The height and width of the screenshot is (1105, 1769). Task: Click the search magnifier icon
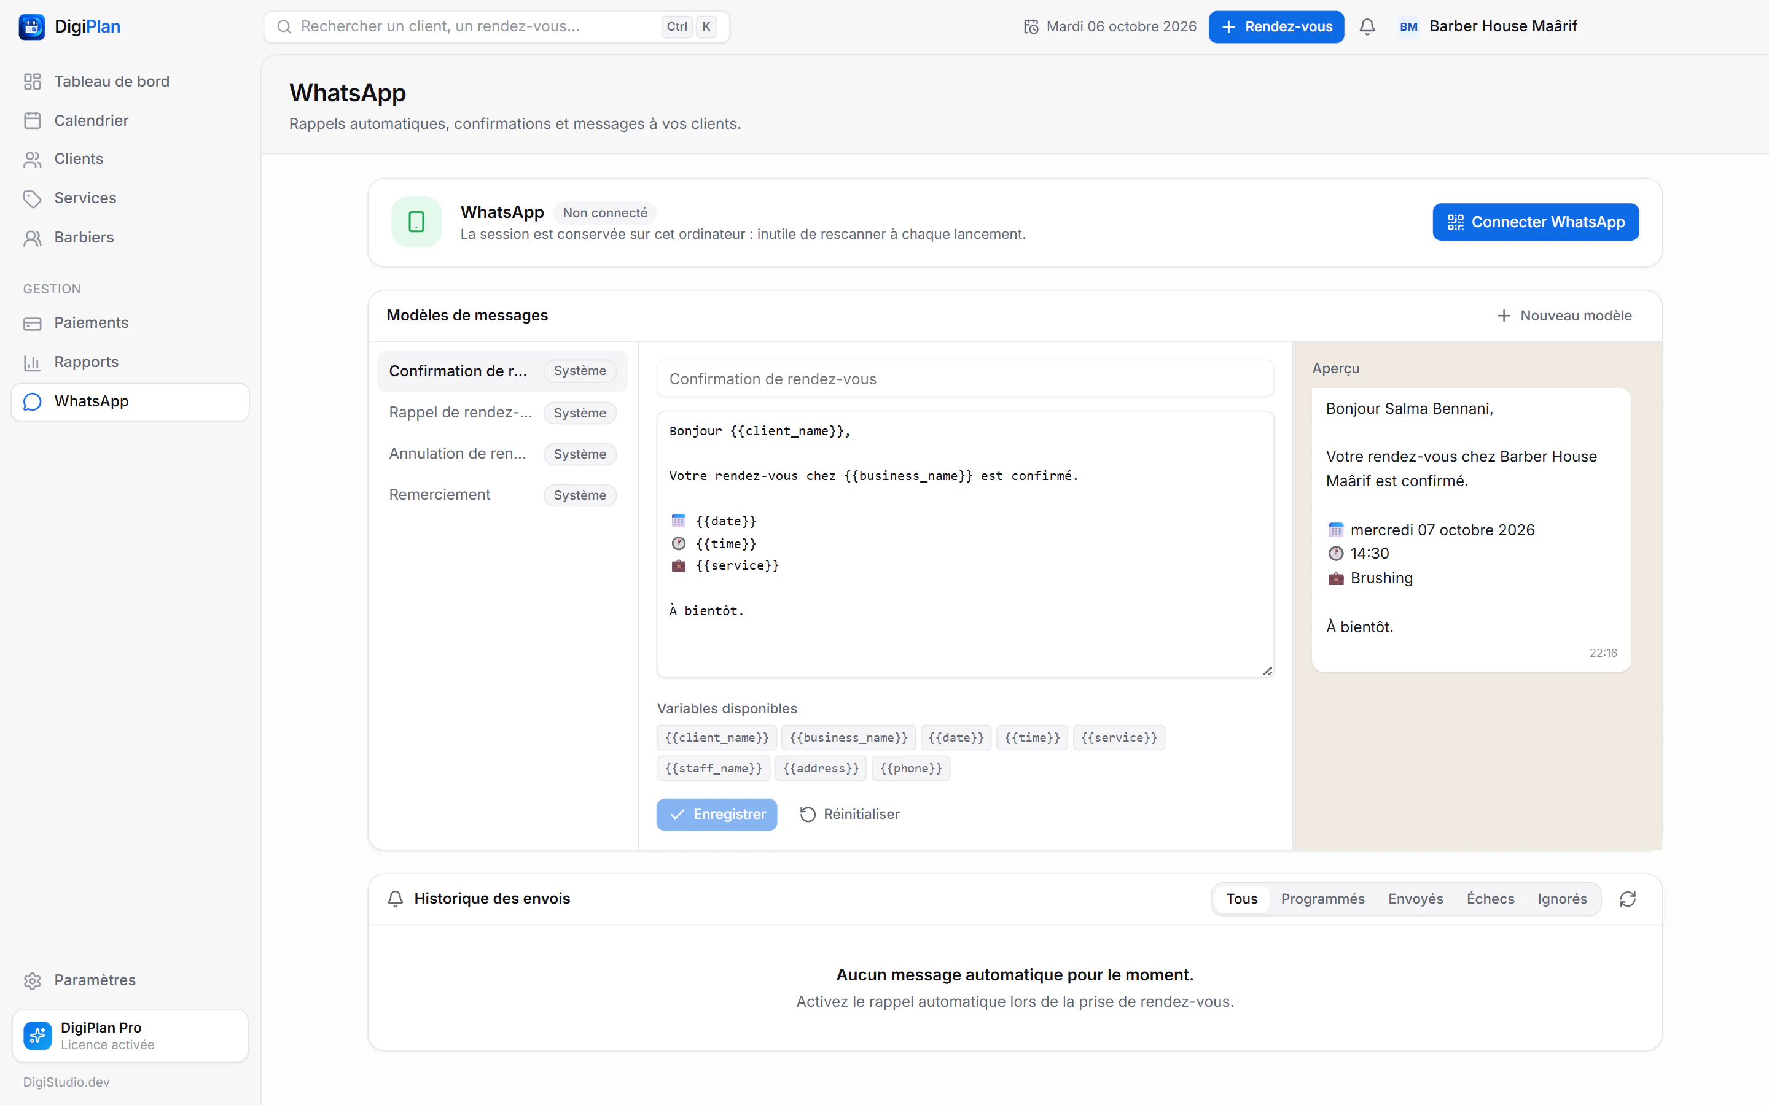click(284, 27)
